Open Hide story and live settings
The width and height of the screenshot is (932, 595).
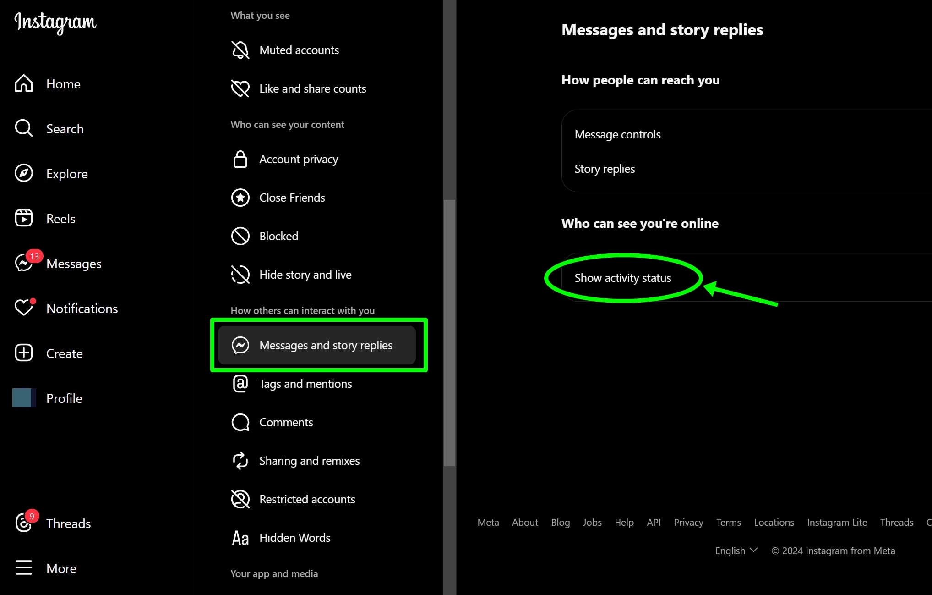[x=317, y=275]
